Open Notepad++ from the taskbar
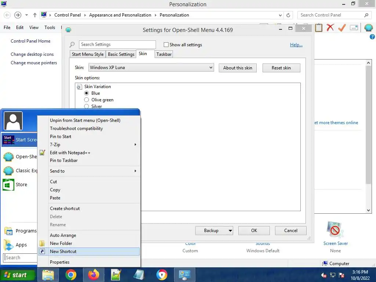The height and width of the screenshot is (282, 376). point(116,275)
